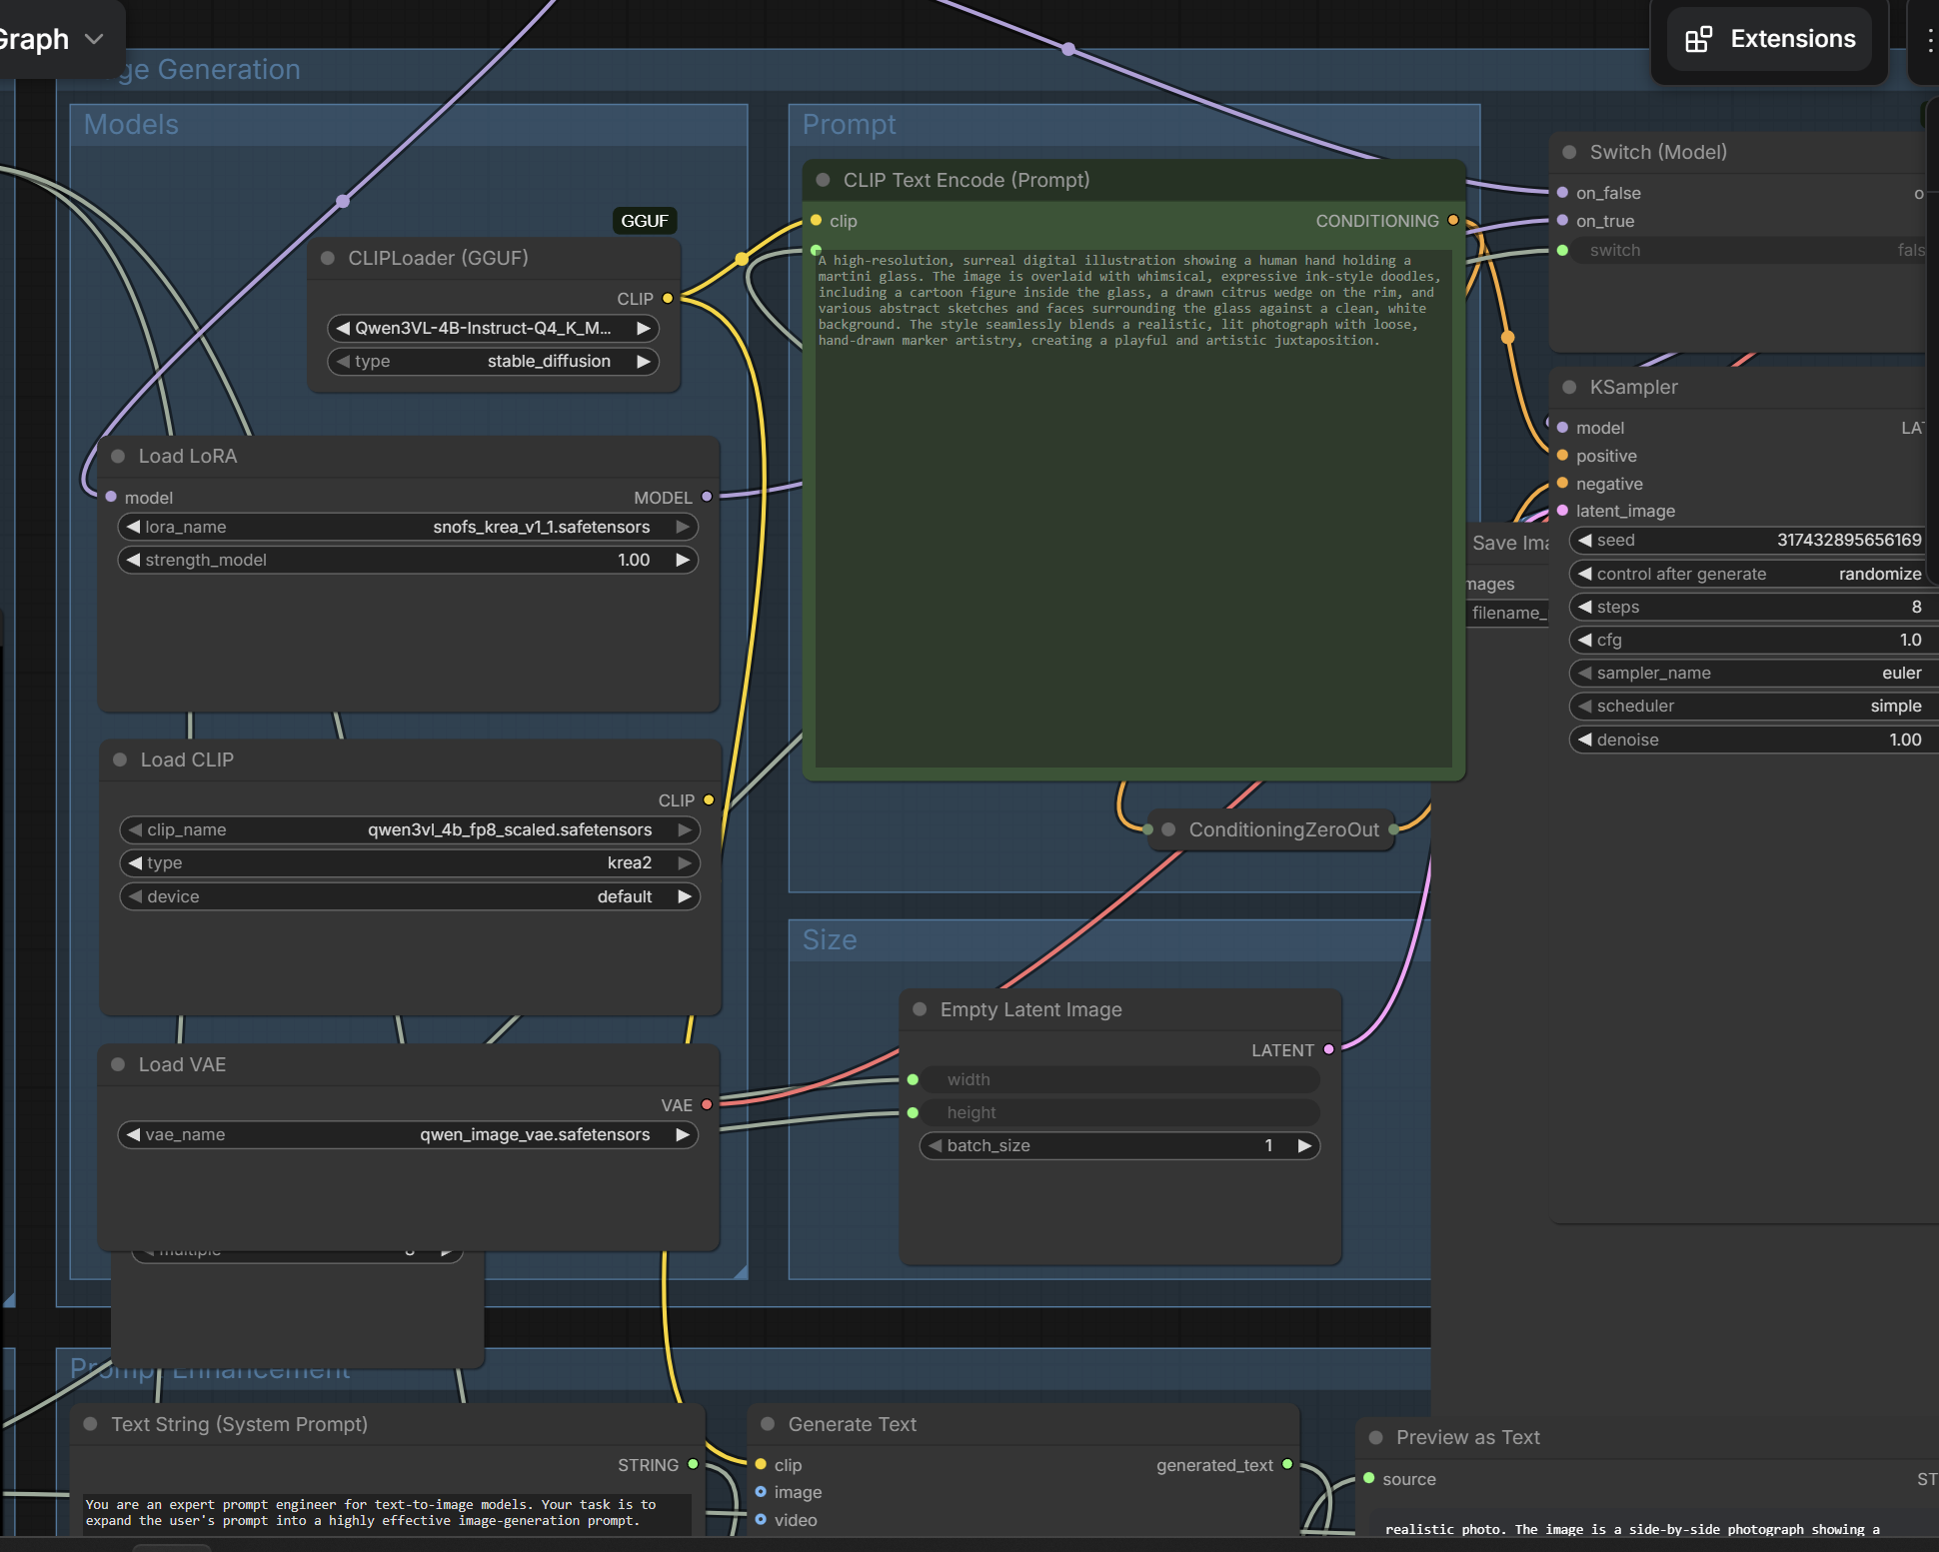
Task: Toggle collapse dot of ConditioningZeroOut node
Action: pyautogui.click(x=1168, y=829)
